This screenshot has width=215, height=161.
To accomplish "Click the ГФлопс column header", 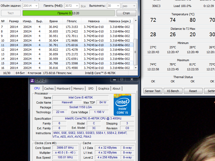I will tap(72, 21).
